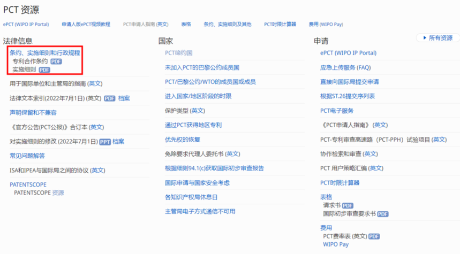Open 英文 link for ISA和IPEA协议
460x254 pixels.
click(97, 171)
